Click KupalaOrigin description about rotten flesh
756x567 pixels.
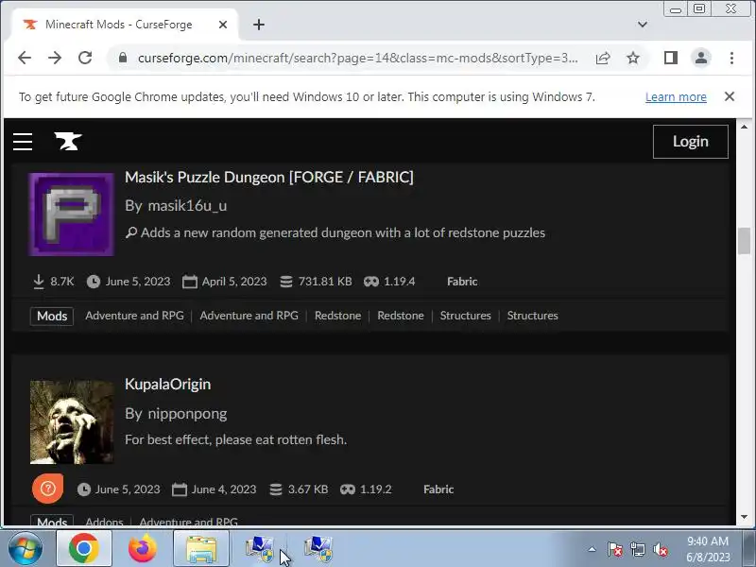tap(235, 440)
